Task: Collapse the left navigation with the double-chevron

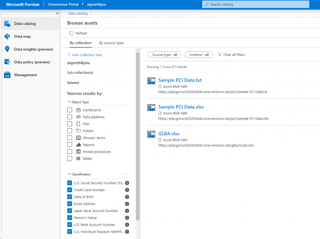Action: (57, 13)
